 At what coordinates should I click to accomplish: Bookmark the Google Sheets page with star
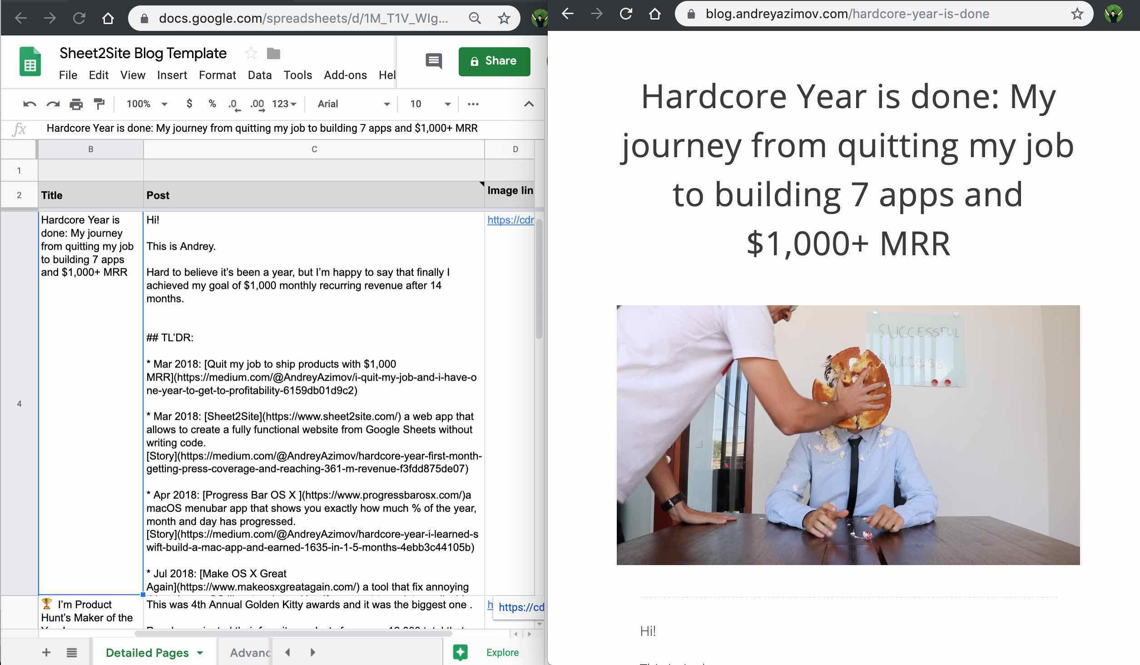(x=504, y=18)
